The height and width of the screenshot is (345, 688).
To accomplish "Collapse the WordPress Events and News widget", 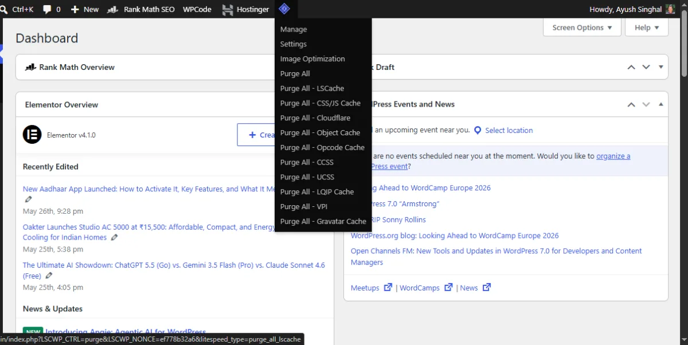I will pos(661,105).
